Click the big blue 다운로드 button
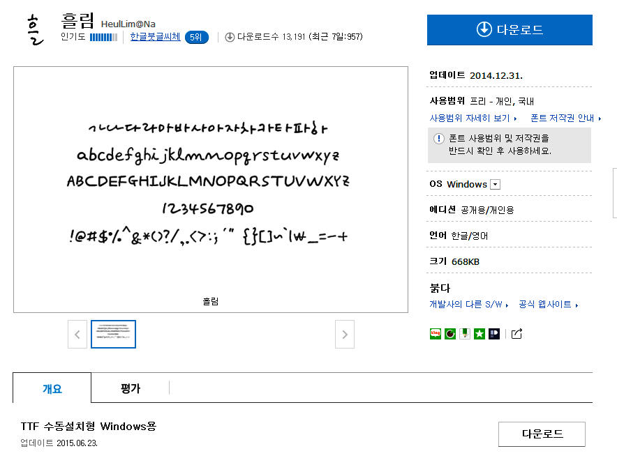Image resolution: width=617 pixels, height=474 pixels. click(x=510, y=30)
